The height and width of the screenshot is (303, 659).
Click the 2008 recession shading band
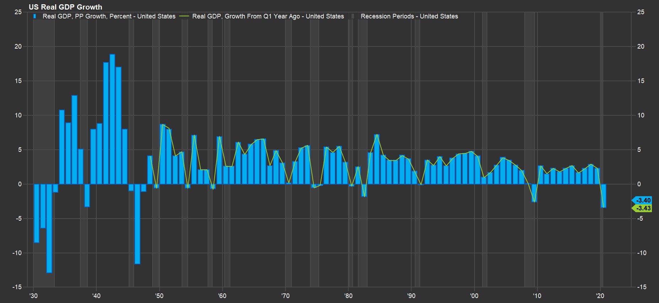pos(529,149)
